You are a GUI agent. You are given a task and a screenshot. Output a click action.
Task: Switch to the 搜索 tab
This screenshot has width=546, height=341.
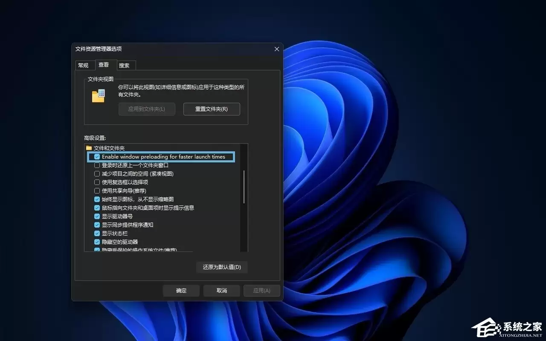click(x=125, y=65)
